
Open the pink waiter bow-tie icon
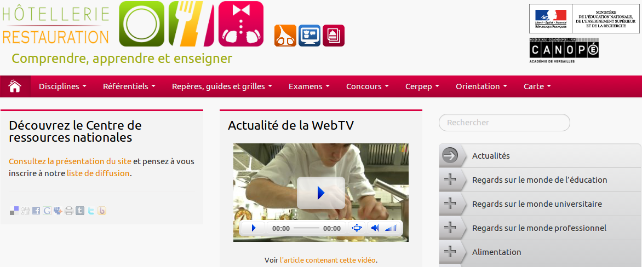point(241,24)
